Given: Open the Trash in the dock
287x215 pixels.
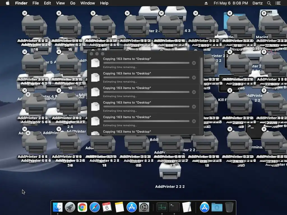Looking at the screenshot, I should click(x=229, y=207).
